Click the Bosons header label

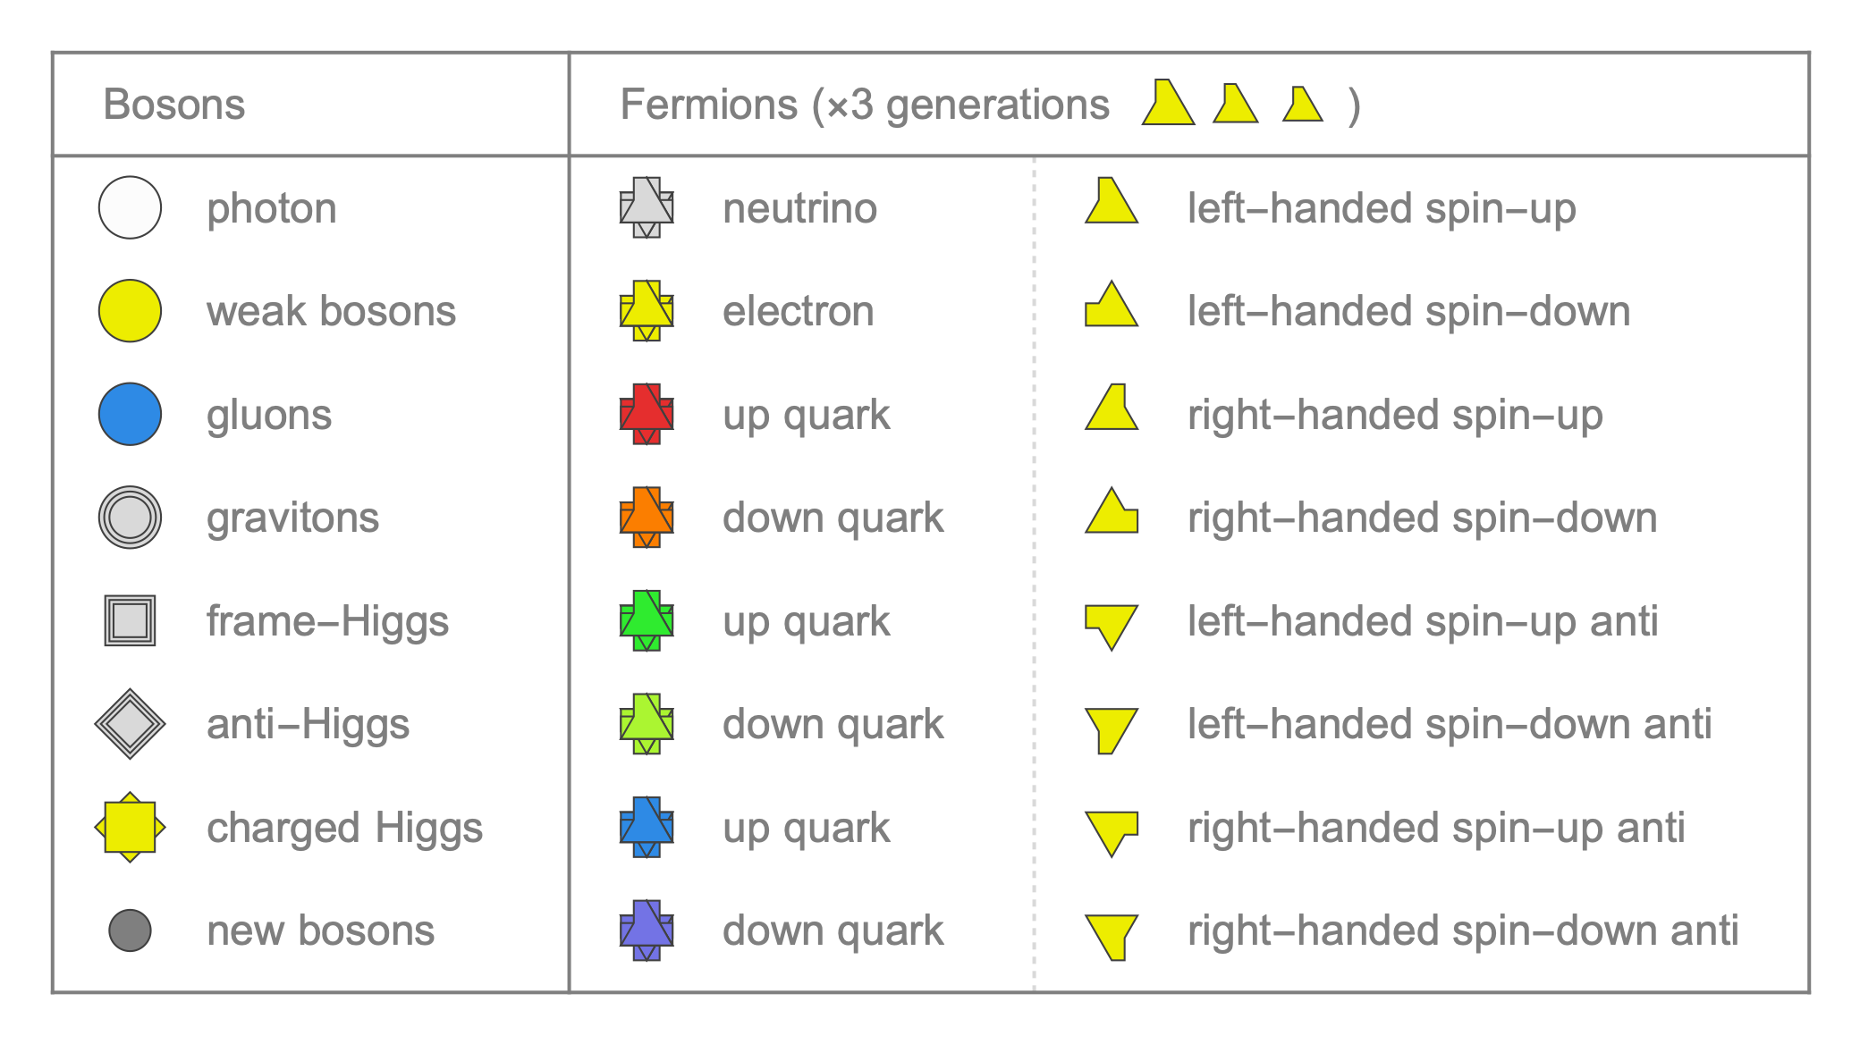(x=174, y=105)
